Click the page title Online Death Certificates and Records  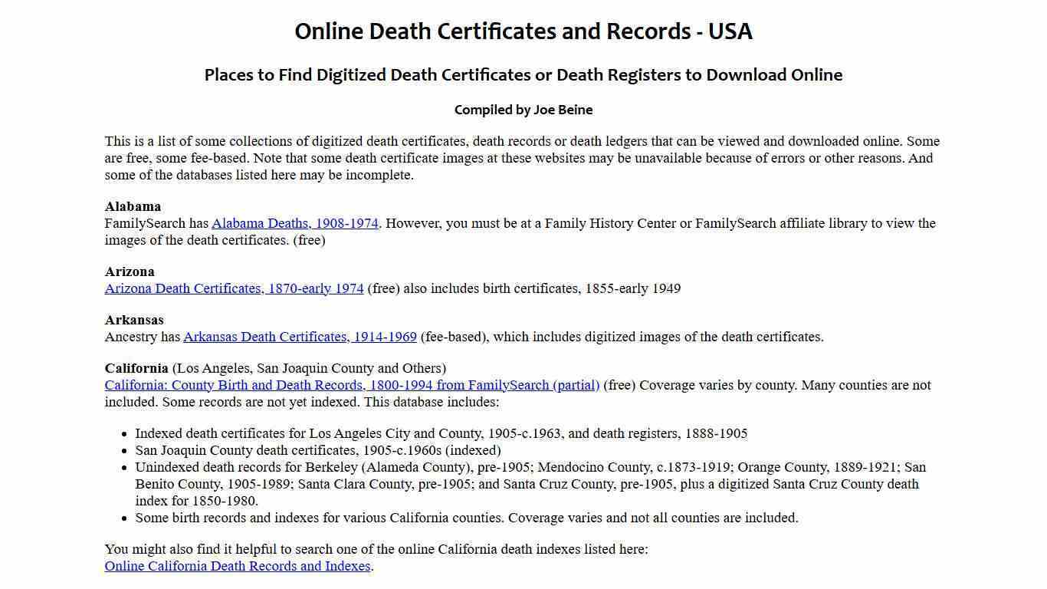tap(523, 32)
